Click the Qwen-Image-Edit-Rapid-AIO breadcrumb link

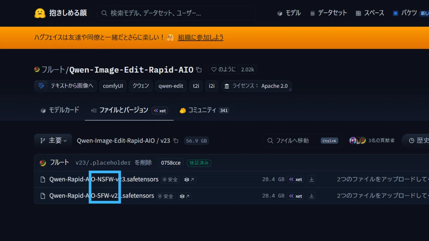[116, 141]
